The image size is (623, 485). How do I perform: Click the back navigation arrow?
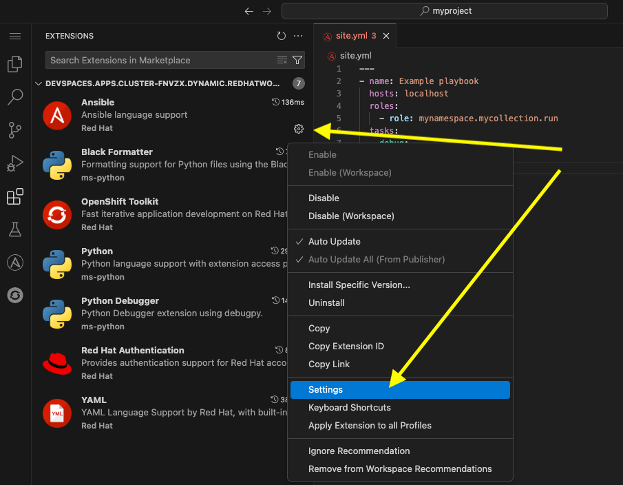pyautogui.click(x=248, y=11)
